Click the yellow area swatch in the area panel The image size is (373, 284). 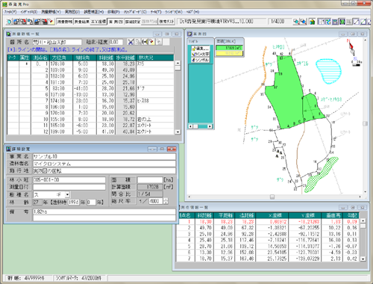(x=229, y=53)
